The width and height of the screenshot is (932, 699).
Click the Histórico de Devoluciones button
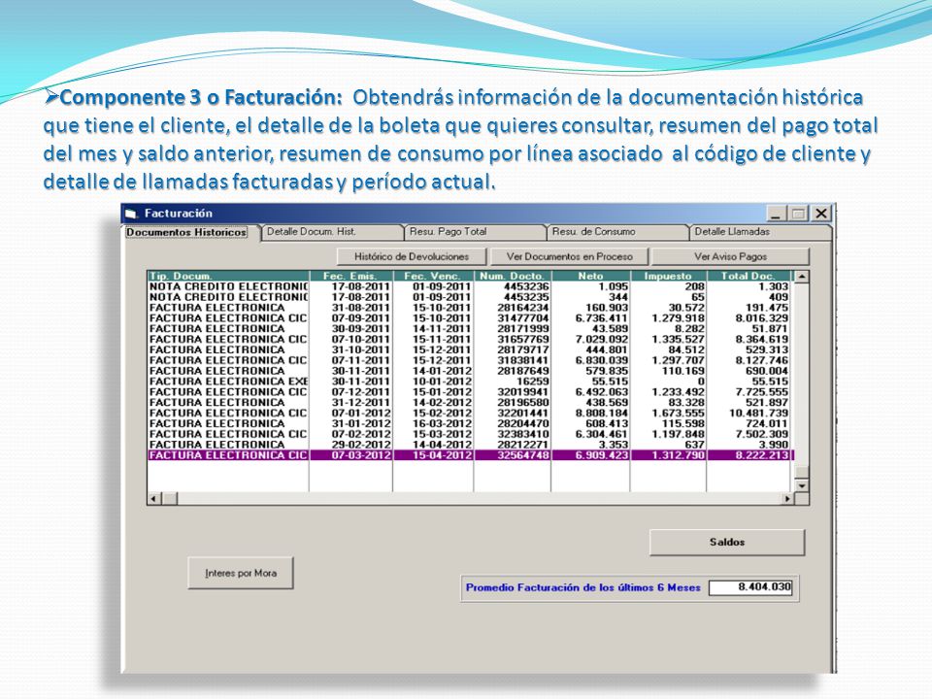pos(412,256)
